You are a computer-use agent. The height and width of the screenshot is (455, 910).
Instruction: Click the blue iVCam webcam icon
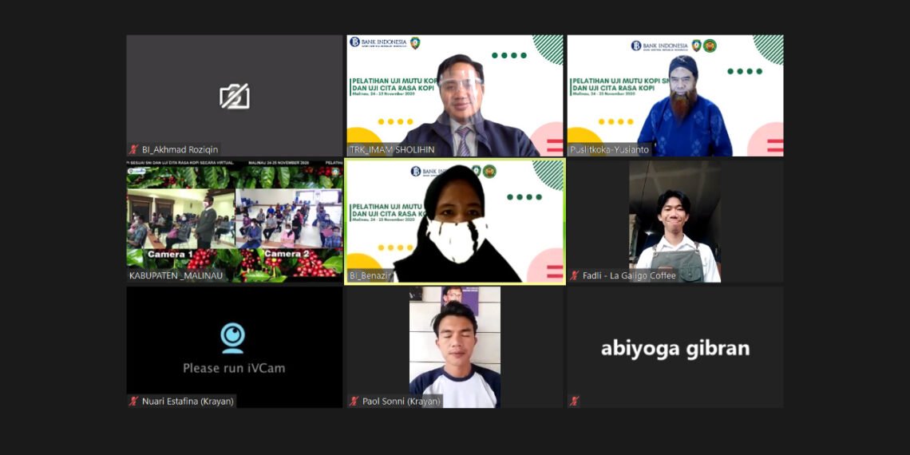coord(233,338)
